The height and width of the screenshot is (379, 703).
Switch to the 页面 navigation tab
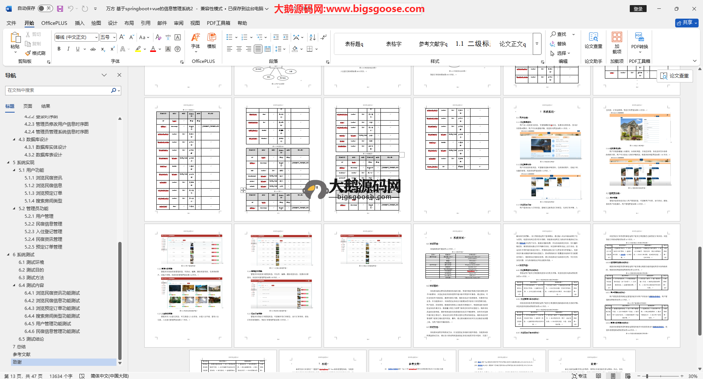[28, 106]
